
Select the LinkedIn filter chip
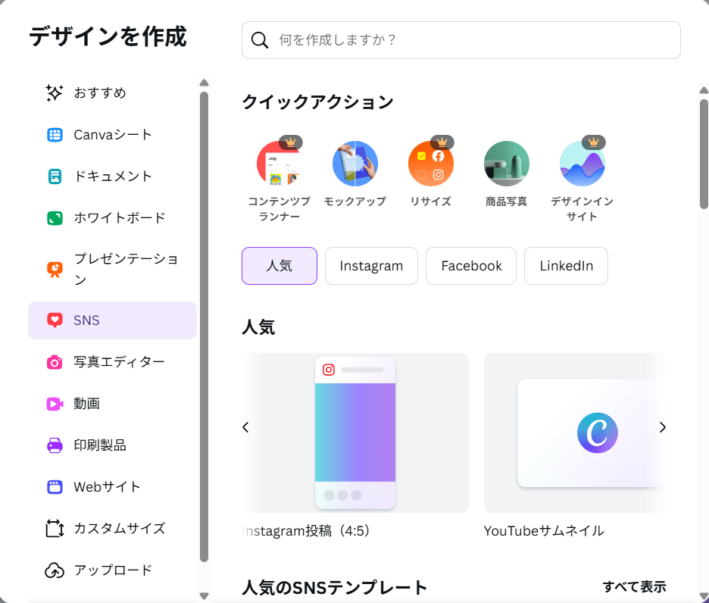566,266
